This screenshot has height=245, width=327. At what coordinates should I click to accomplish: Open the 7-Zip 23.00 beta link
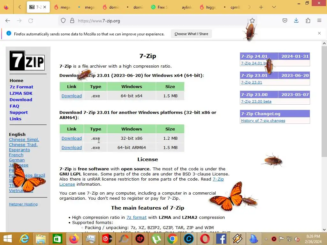coord(256,101)
